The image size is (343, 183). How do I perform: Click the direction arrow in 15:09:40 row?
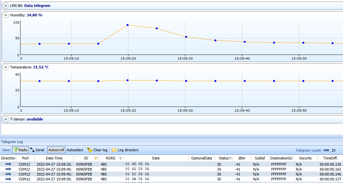(x=8, y=169)
